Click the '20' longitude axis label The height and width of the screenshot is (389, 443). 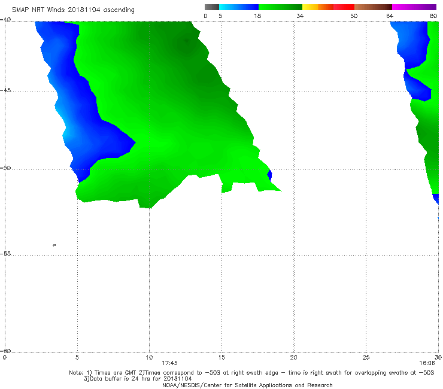294,358
